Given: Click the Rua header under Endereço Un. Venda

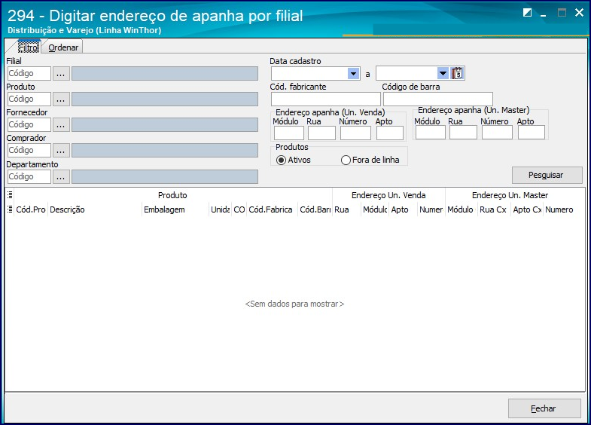Looking at the screenshot, I should tap(347, 209).
